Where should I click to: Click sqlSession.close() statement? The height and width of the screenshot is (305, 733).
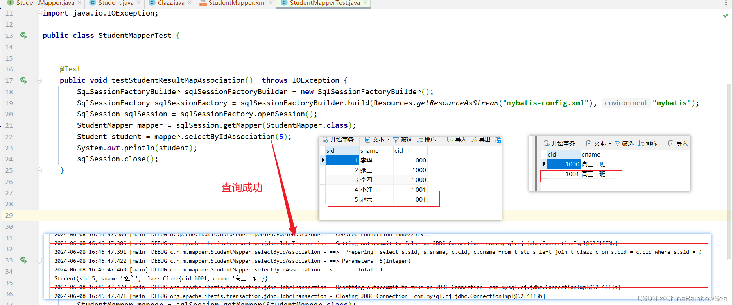point(118,159)
